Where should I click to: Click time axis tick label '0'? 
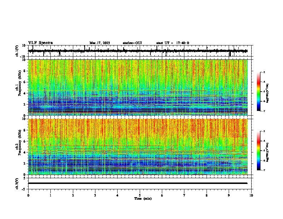(28, 195)
